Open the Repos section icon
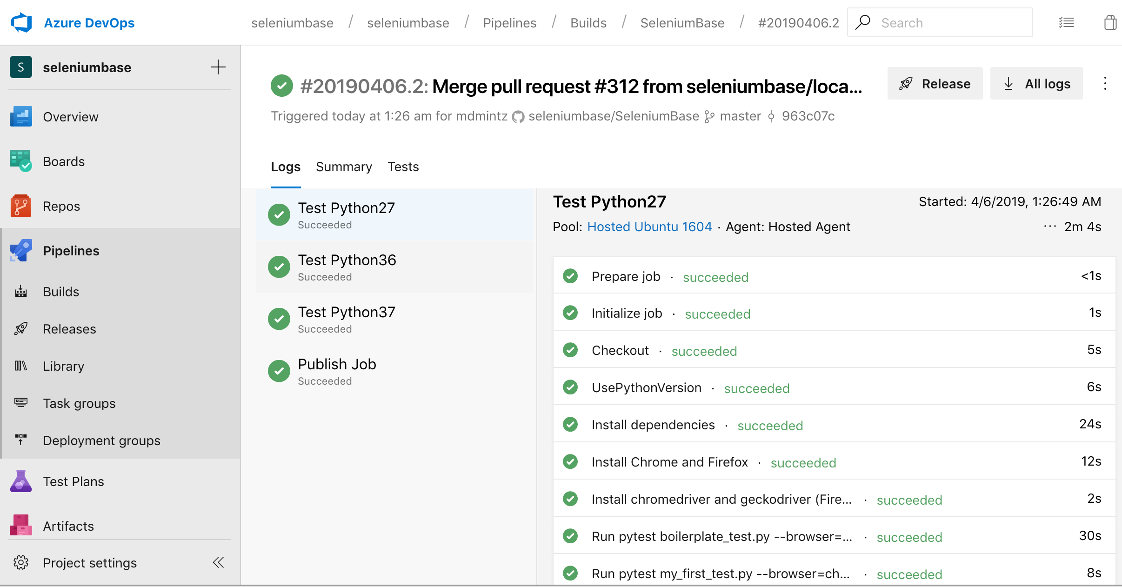1122x587 pixels. 20,206
